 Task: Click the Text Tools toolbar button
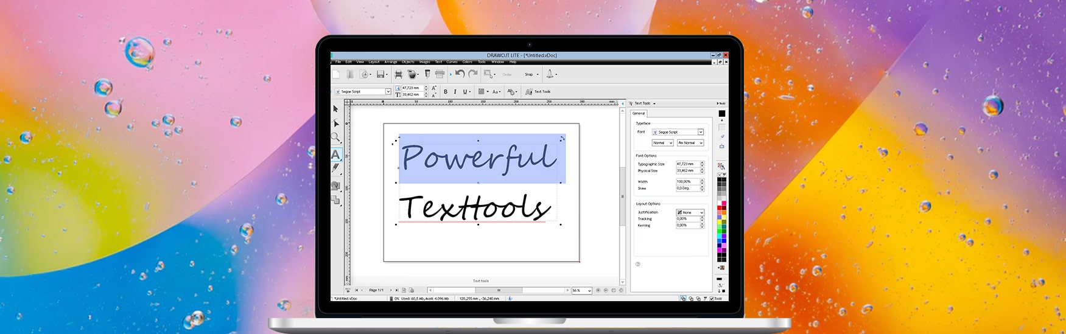coord(538,92)
